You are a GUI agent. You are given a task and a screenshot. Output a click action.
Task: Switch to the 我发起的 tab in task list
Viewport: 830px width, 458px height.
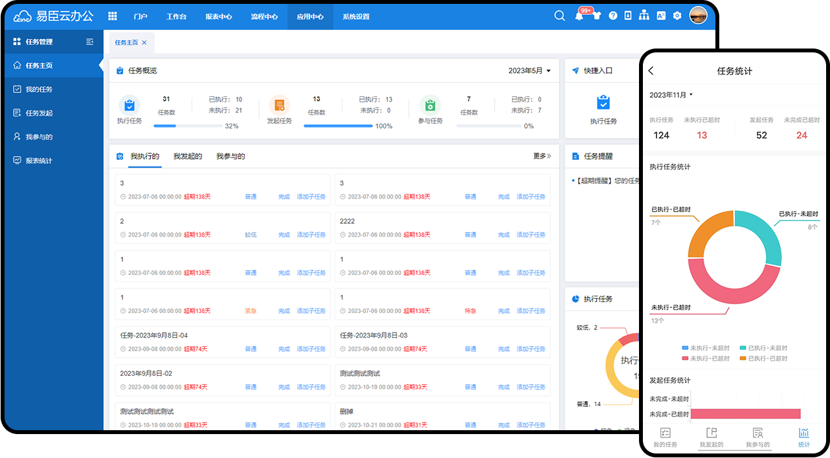(187, 157)
